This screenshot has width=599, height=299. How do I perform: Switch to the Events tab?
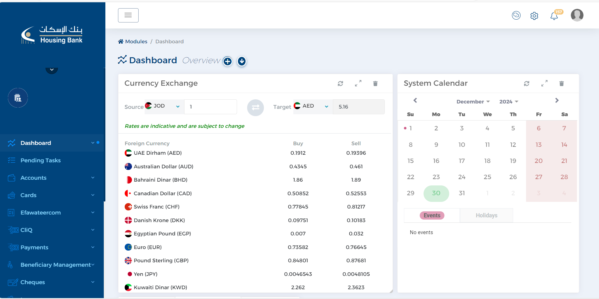click(x=432, y=215)
